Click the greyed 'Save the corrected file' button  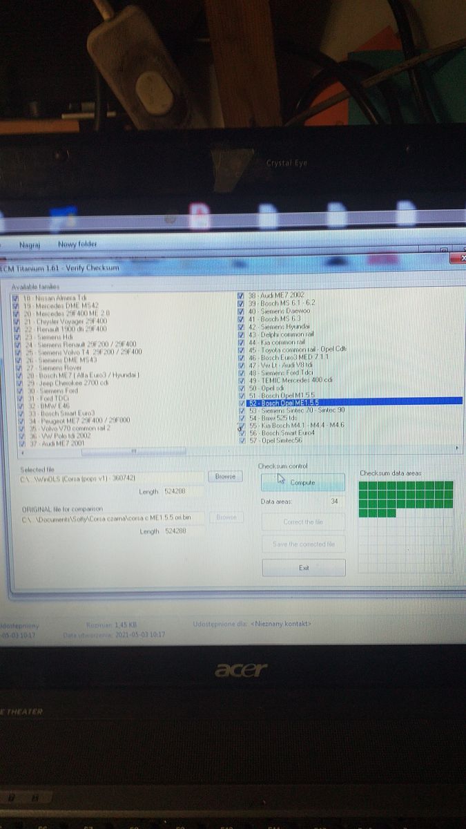coord(303,544)
